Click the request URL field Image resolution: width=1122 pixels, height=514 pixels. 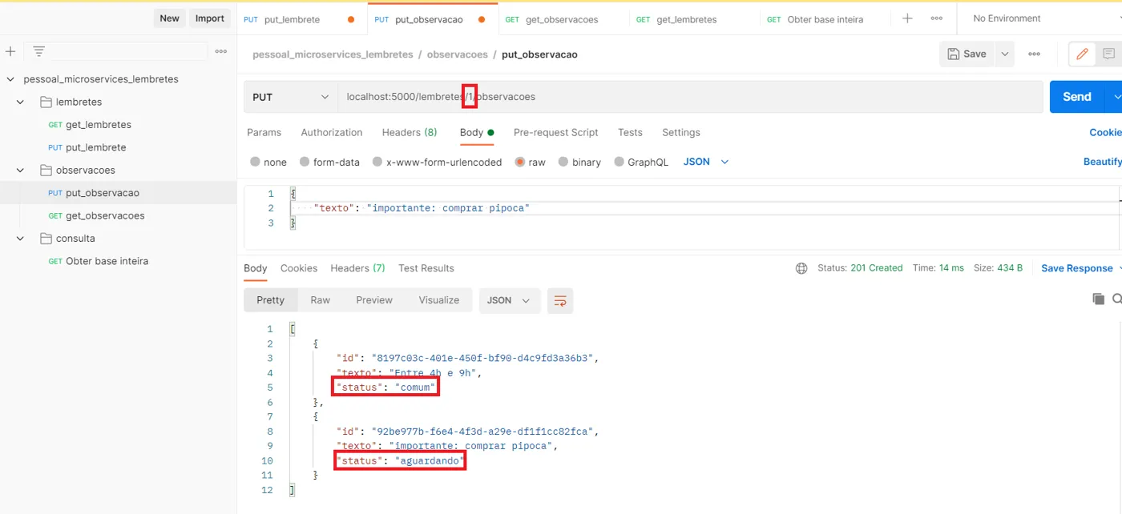pyautogui.click(x=690, y=97)
